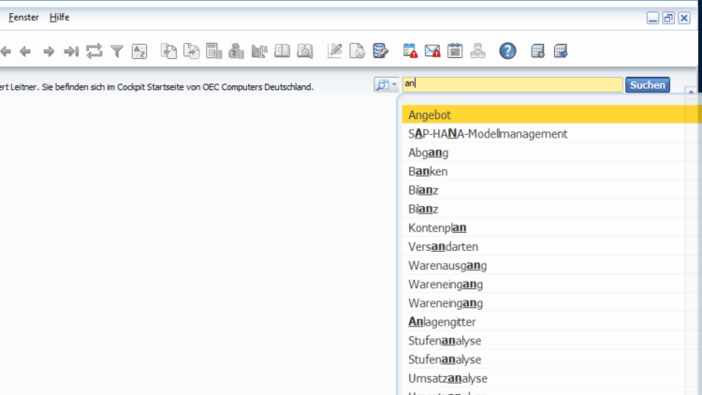Click the right arrow next record icon
The image size is (702, 395).
[x=49, y=51]
